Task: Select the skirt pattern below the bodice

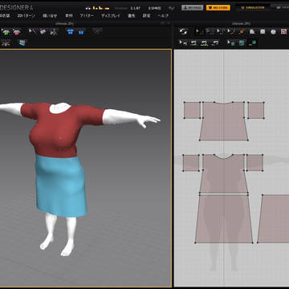Action: [x=224, y=218]
